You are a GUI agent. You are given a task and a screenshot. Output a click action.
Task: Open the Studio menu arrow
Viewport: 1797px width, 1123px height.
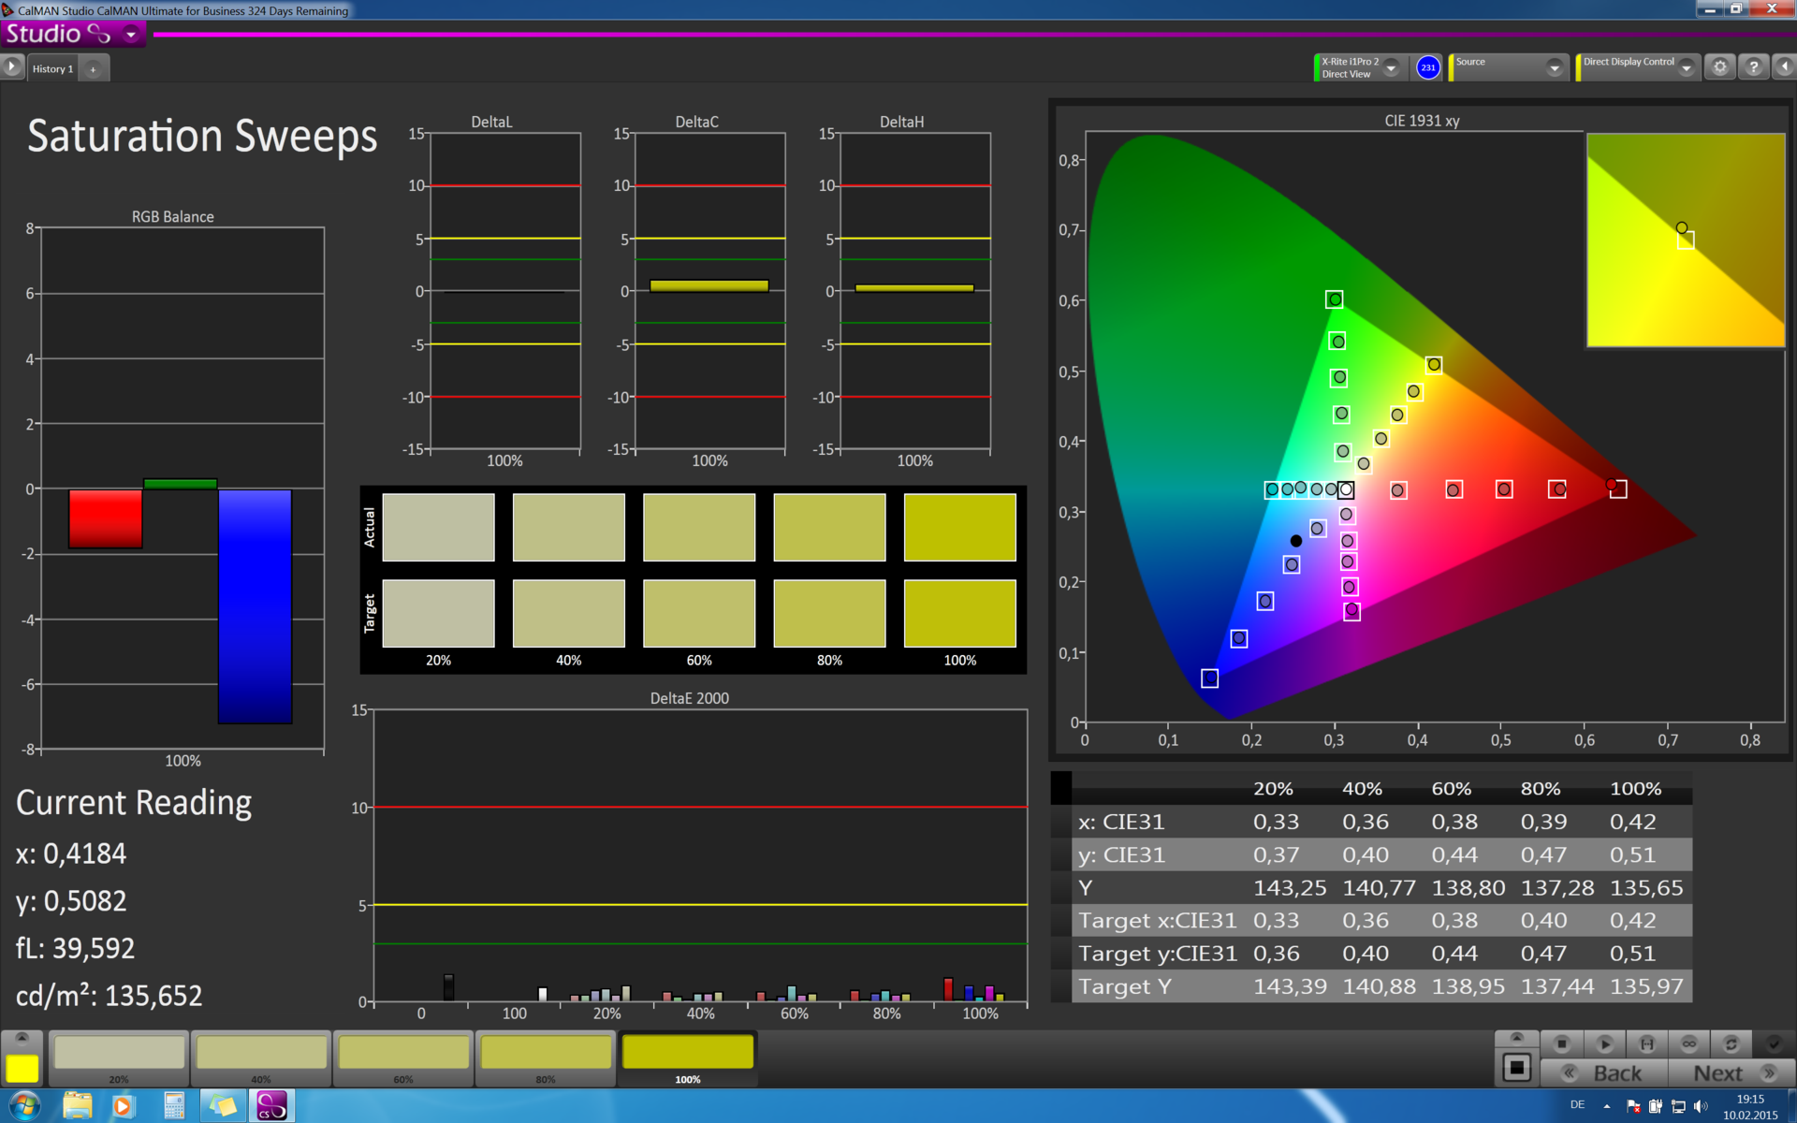click(131, 35)
